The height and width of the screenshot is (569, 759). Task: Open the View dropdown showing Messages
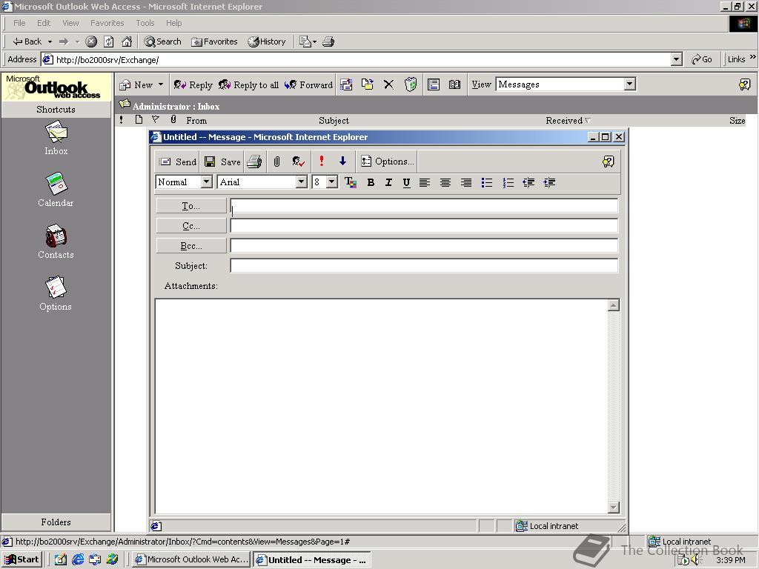[x=629, y=84]
